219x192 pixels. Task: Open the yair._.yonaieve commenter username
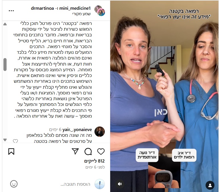tap(77, 130)
